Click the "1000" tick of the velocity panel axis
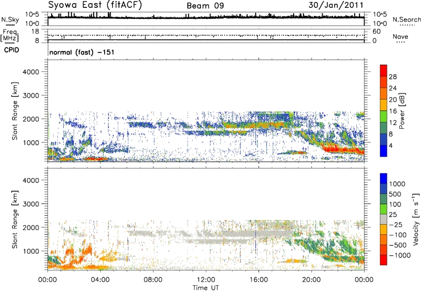The height and width of the screenshot is (291, 421). 31,251
